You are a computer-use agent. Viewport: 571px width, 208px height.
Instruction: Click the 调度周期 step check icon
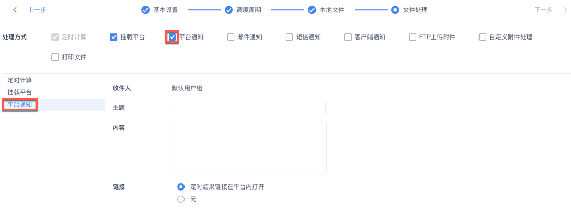pos(229,10)
